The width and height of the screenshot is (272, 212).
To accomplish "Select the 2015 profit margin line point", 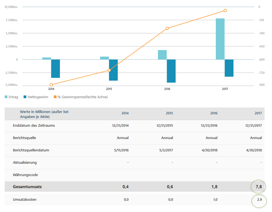I will 109,70.
